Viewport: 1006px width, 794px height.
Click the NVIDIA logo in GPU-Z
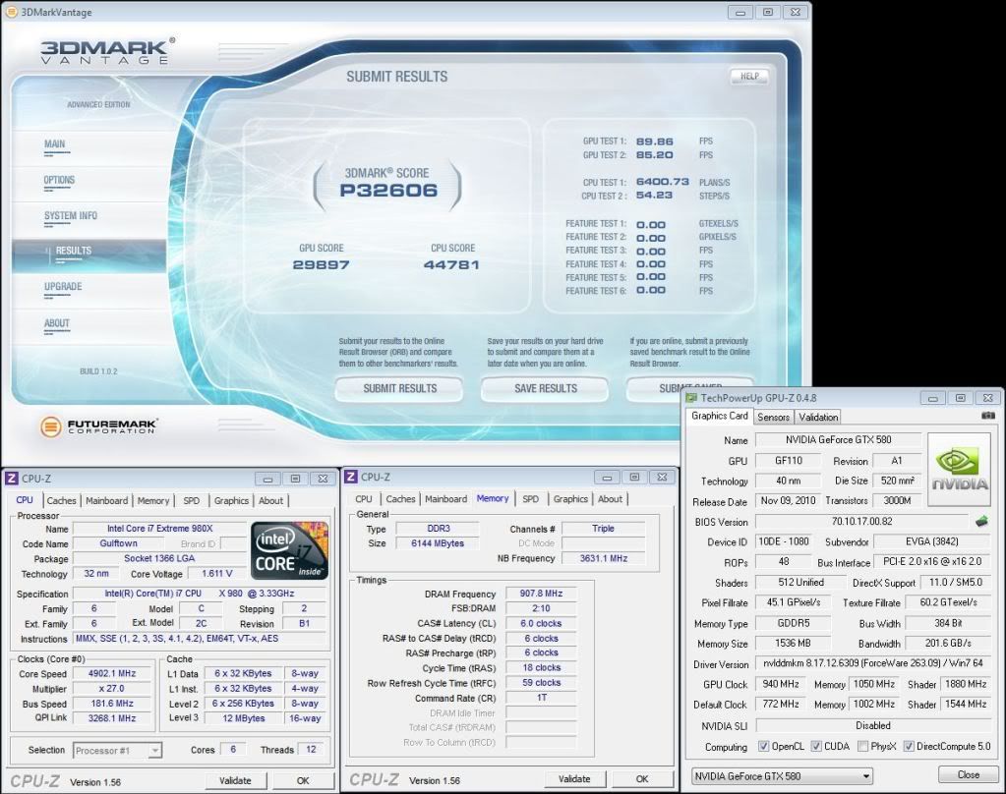961,471
